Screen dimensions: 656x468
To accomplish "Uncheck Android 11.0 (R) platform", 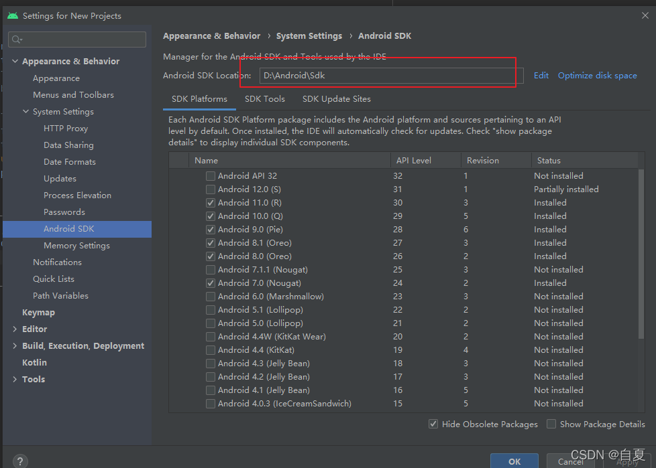I will (211, 202).
